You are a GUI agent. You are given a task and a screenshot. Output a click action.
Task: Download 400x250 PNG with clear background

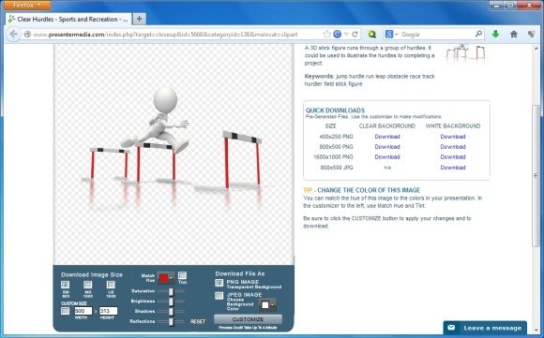pos(387,137)
